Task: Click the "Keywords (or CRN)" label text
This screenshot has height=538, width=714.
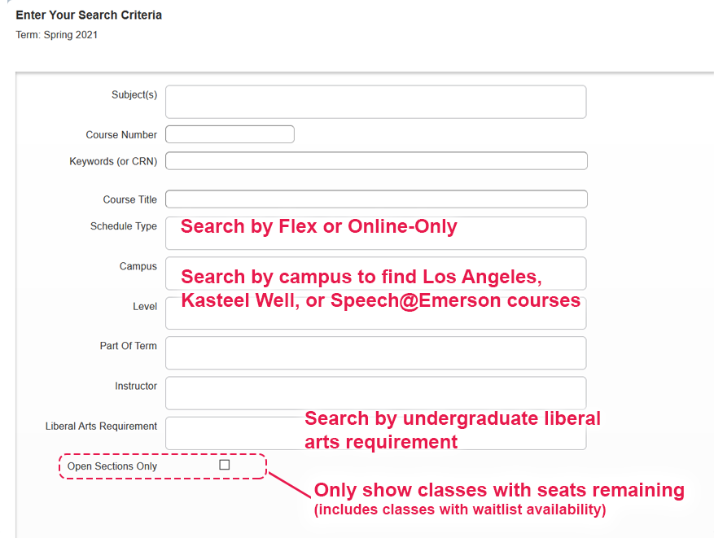Action: 113,162
